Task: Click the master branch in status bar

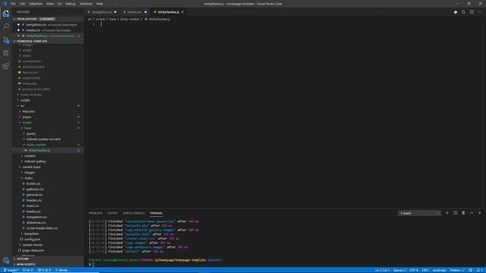Action: pos(11,270)
